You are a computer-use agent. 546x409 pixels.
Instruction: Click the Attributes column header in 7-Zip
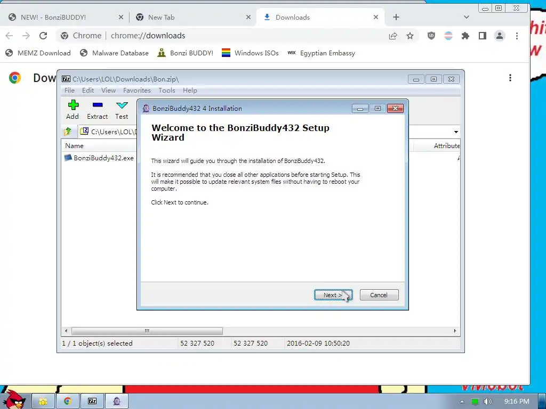click(x=446, y=146)
